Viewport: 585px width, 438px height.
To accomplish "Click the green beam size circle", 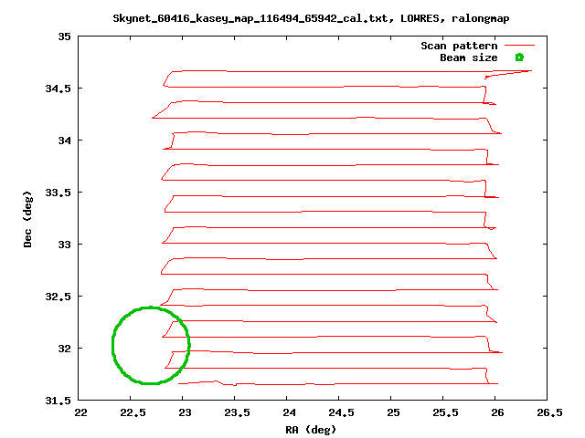I will point(113,345).
